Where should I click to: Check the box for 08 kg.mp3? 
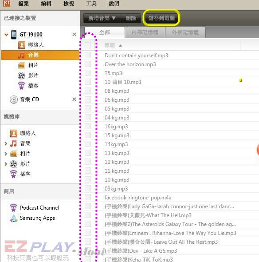(88, 91)
